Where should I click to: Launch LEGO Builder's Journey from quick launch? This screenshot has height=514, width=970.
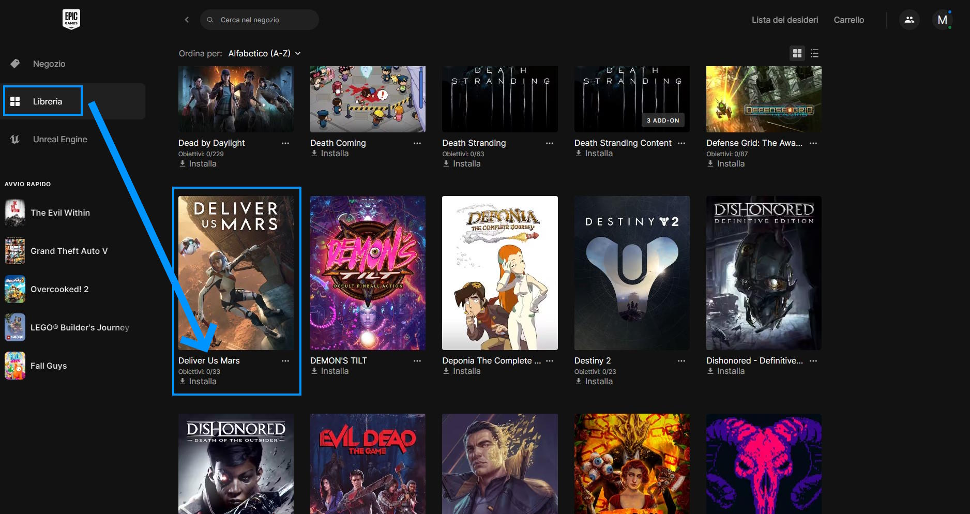point(80,327)
